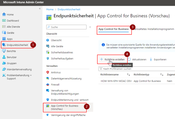Click Microsoft Intune Admin Center title
The width and height of the screenshot is (175, 119).
pos(24,2)
